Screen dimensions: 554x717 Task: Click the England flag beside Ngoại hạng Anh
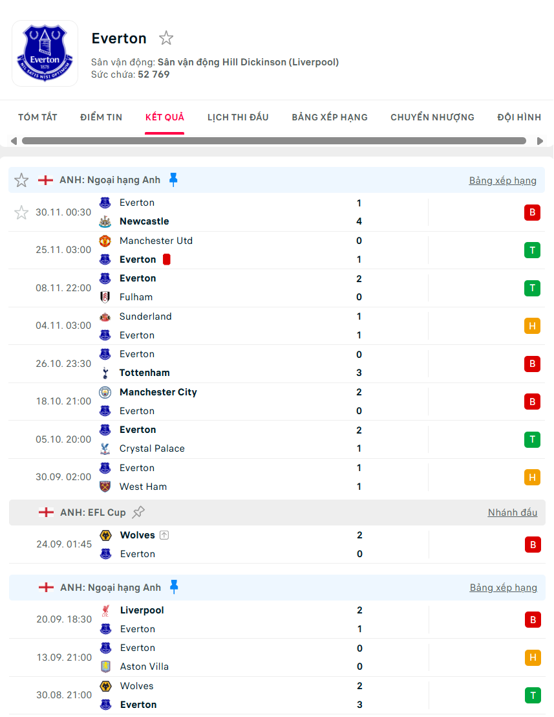[x=45, y=180]
